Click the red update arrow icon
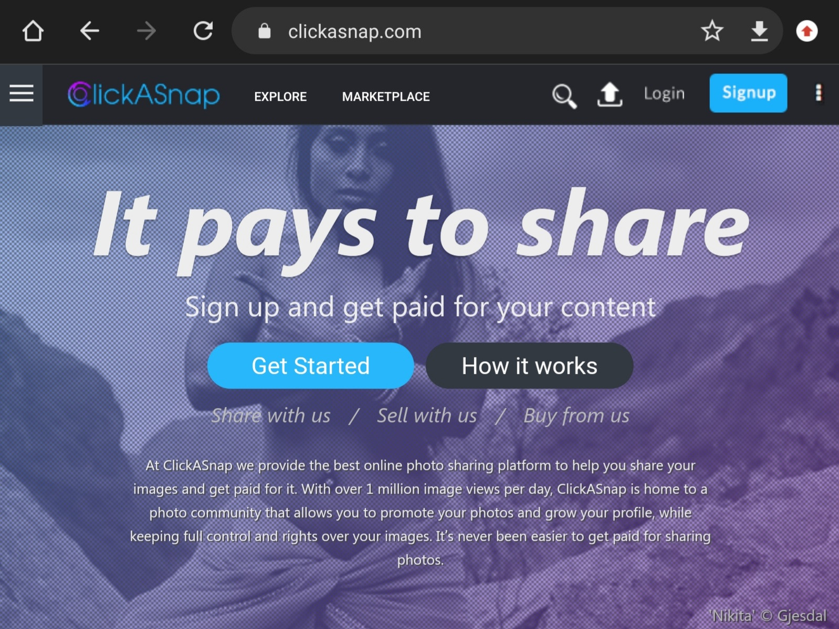 (807, 31)
